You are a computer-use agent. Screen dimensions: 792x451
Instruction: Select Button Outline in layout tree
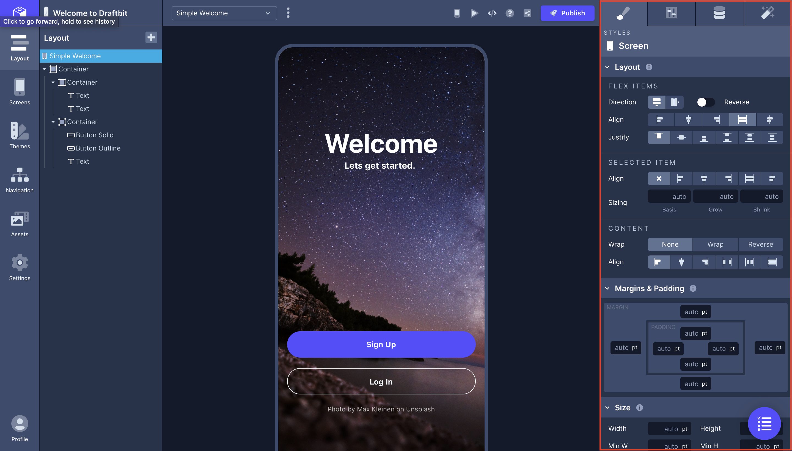click(98, 148)
